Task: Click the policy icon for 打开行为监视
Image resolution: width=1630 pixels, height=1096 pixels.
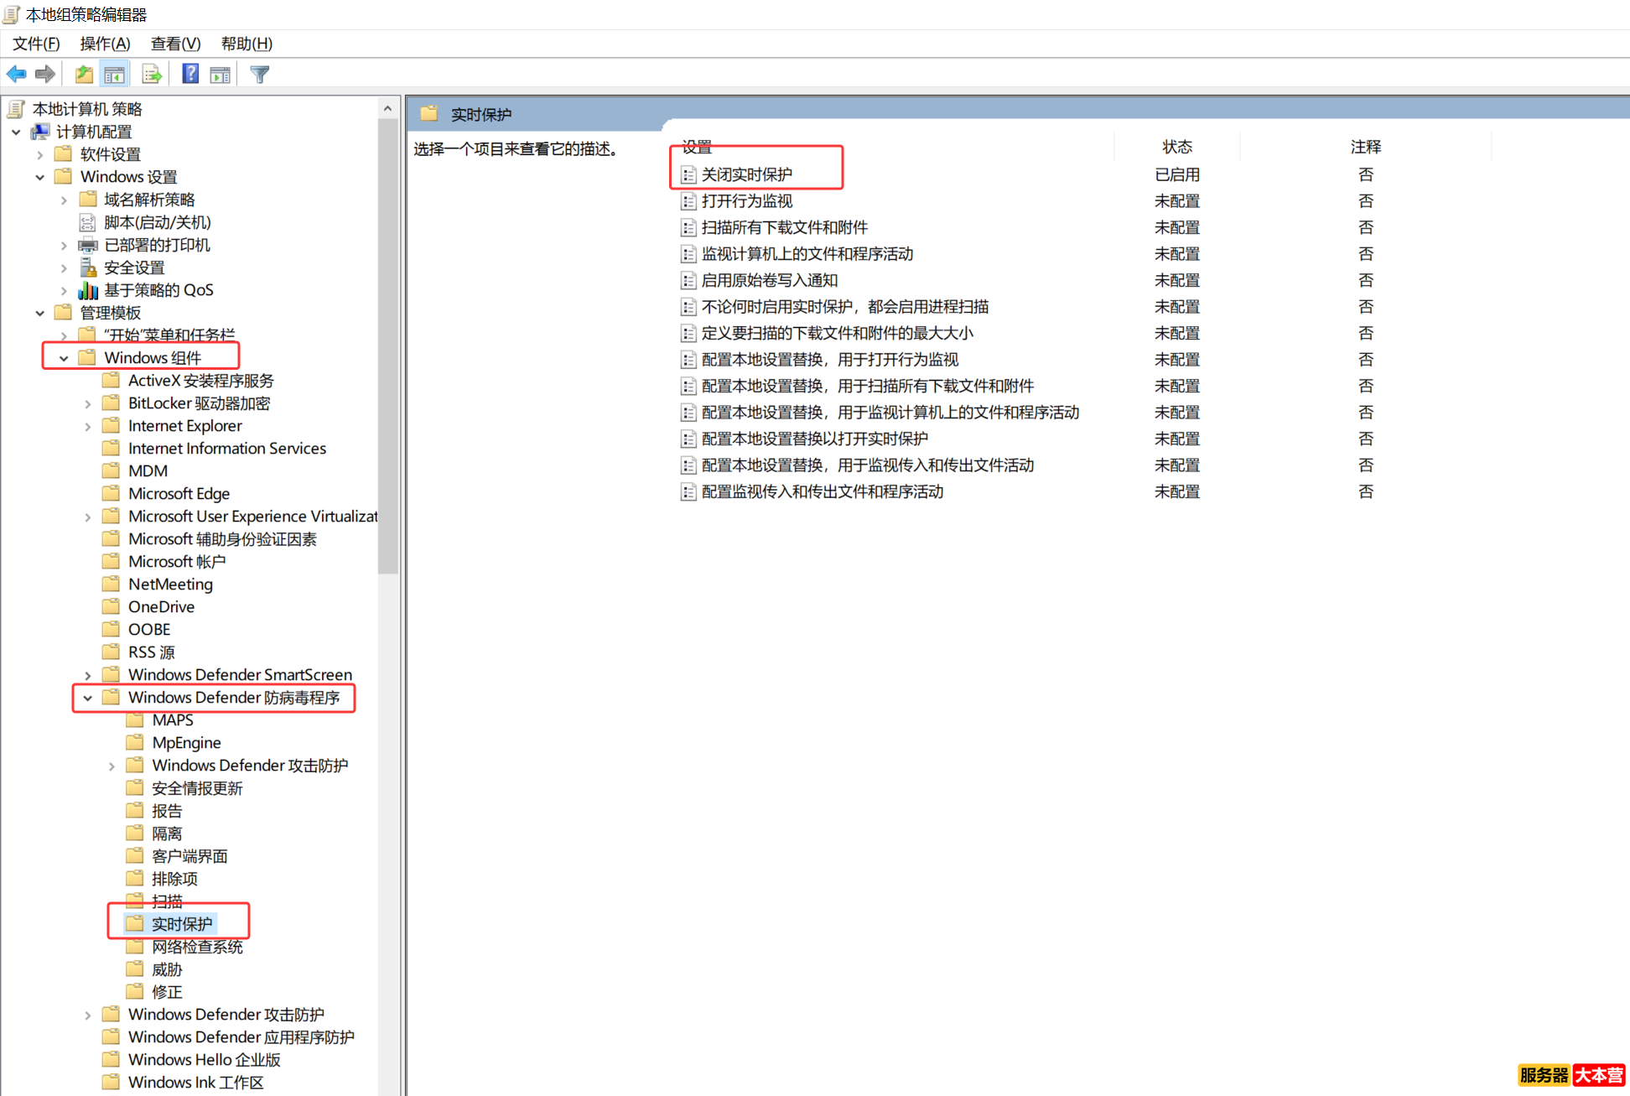Action: (688, 201)
